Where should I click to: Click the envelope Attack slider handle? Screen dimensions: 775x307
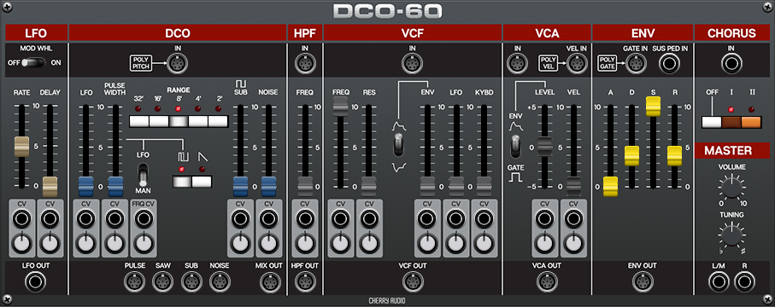tap(610, 187)
